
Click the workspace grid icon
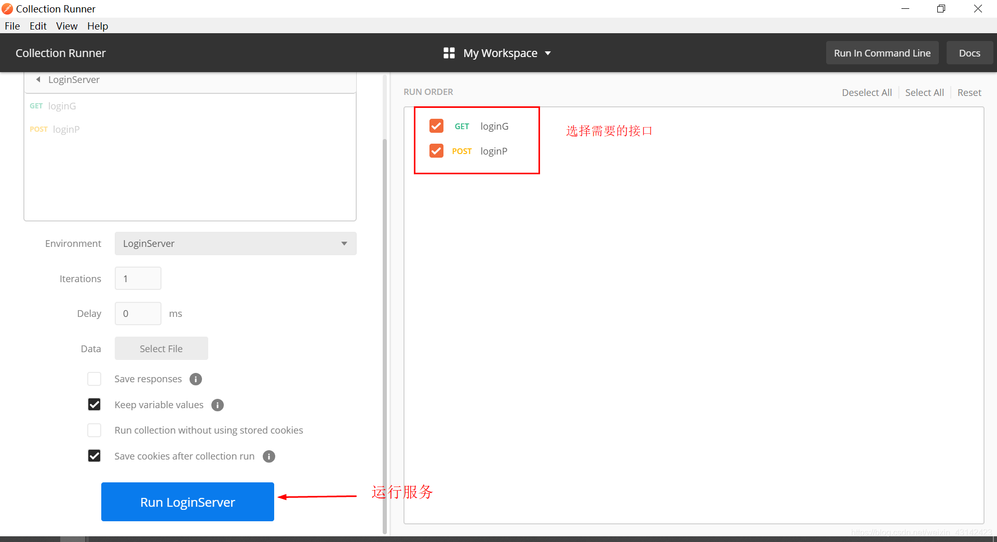pyautogui.click(x=449, y=53)
